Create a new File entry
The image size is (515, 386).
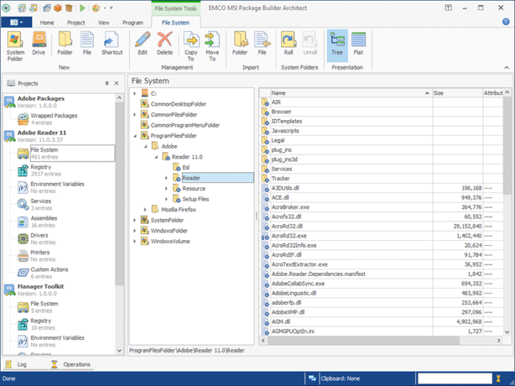point(87,44)
